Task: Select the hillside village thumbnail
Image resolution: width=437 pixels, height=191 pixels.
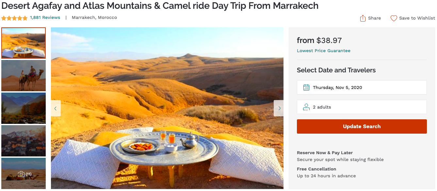Action: coord(24,141)
